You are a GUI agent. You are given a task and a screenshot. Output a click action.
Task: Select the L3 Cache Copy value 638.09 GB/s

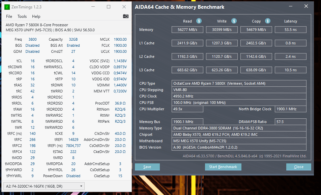[x=256, y=70]
